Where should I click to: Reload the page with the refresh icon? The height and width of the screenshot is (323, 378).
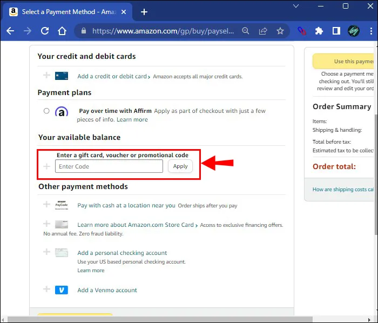45,31
